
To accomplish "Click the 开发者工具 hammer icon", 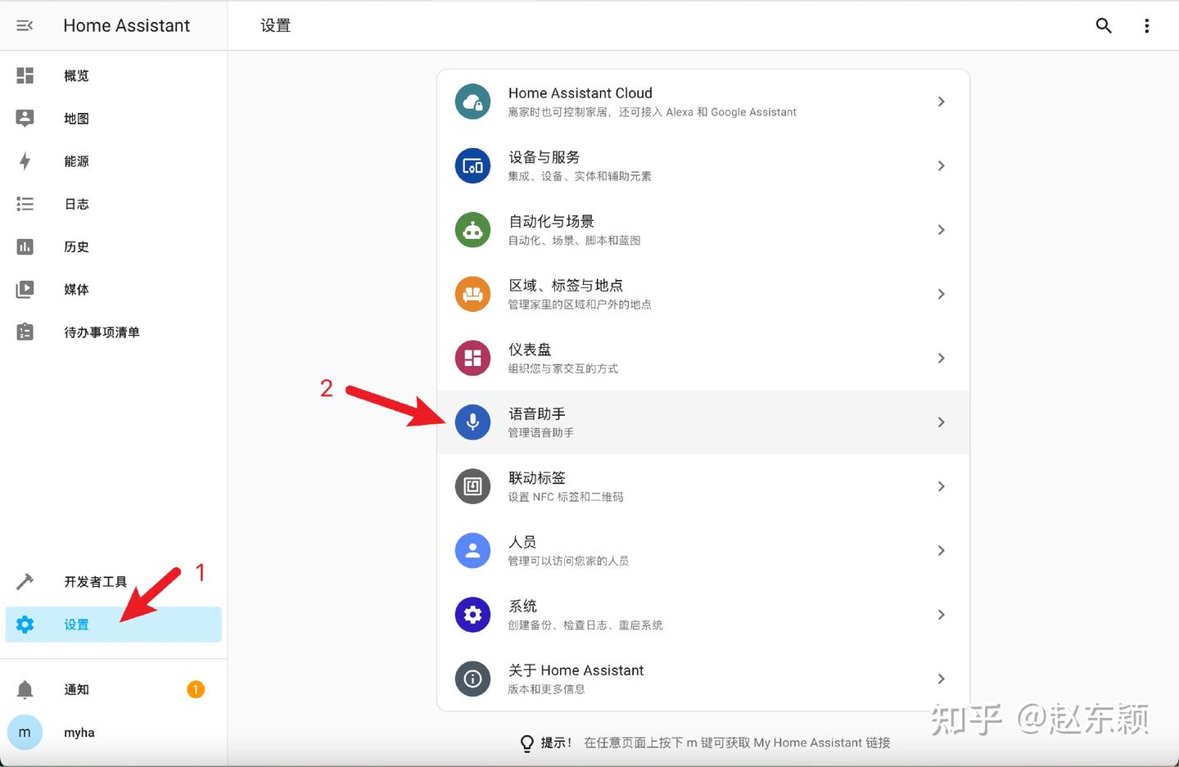I will point(25,581).
